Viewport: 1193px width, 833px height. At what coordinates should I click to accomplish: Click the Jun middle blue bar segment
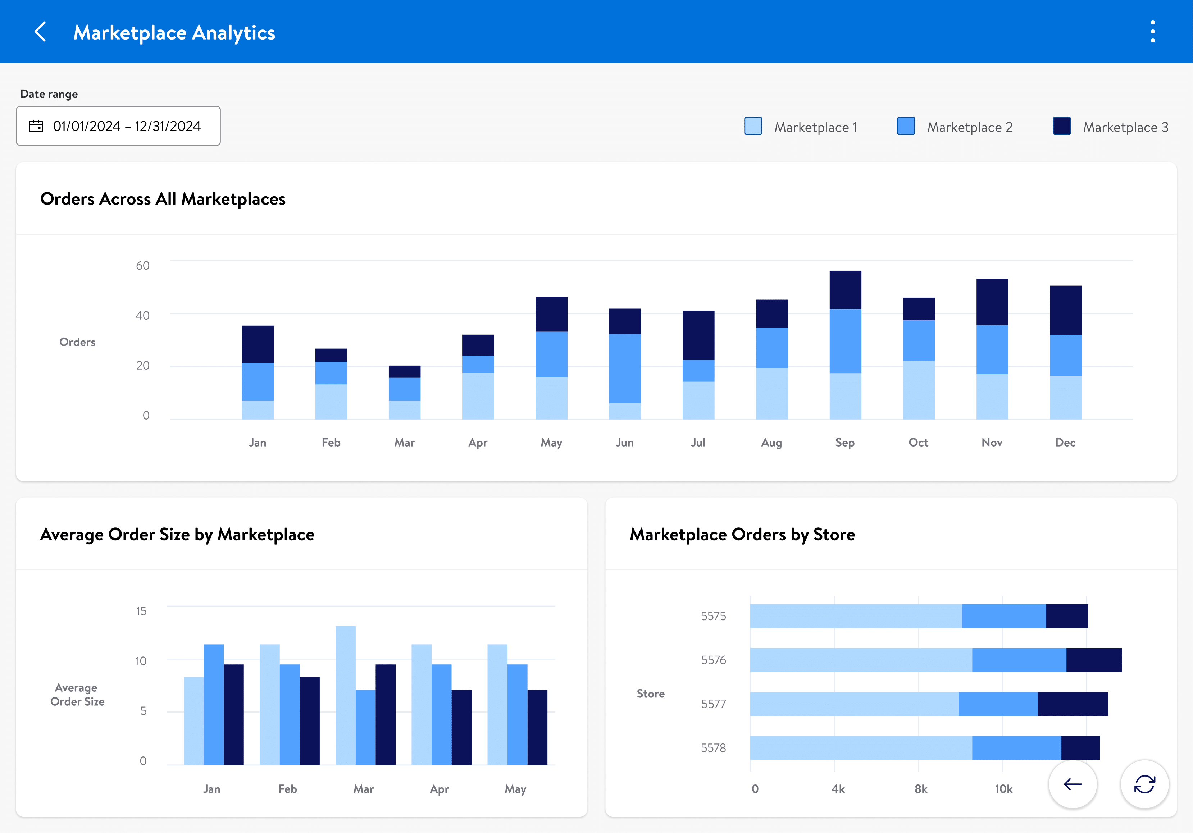pyautogui.click(x=625, y=368)
